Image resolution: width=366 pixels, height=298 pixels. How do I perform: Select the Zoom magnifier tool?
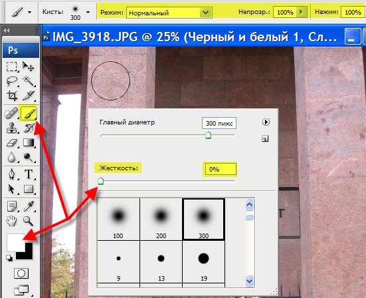click(x=28, y=220)
